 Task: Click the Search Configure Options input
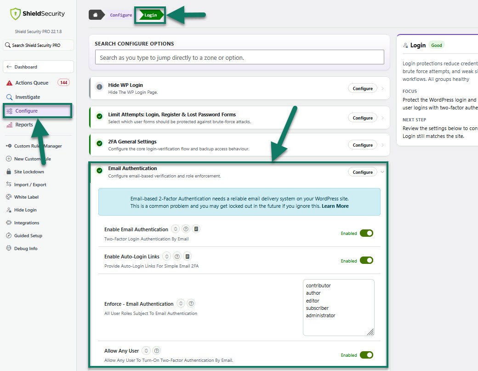(x=239, y=57)
